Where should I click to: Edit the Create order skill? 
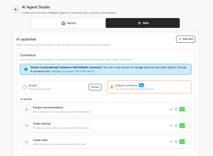171,142
